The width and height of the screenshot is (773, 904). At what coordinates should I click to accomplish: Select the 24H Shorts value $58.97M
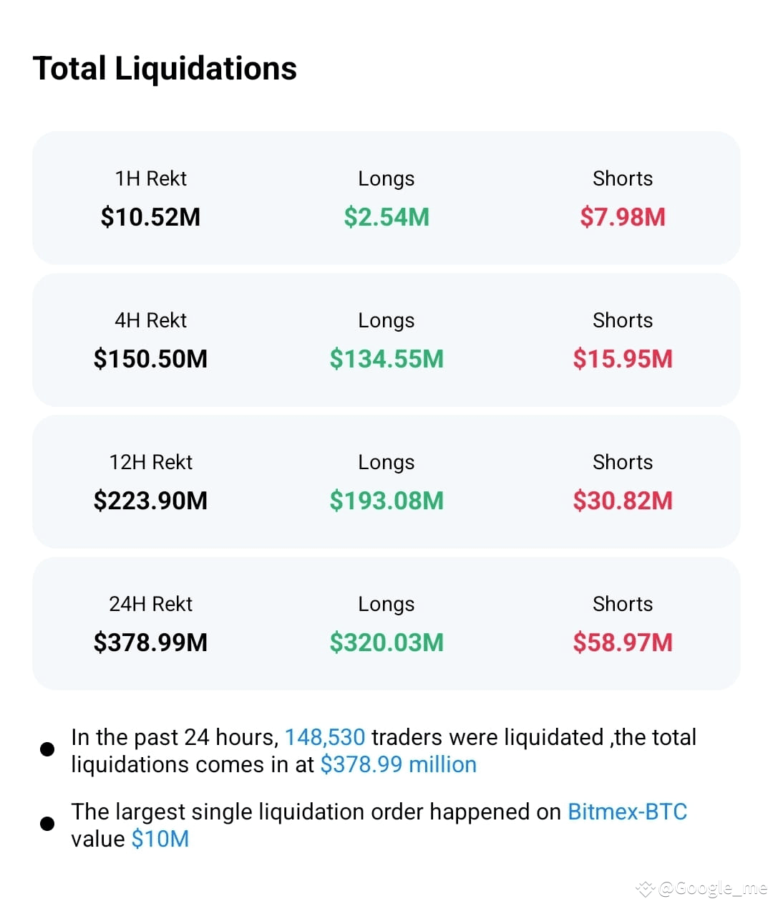(623, 643)
